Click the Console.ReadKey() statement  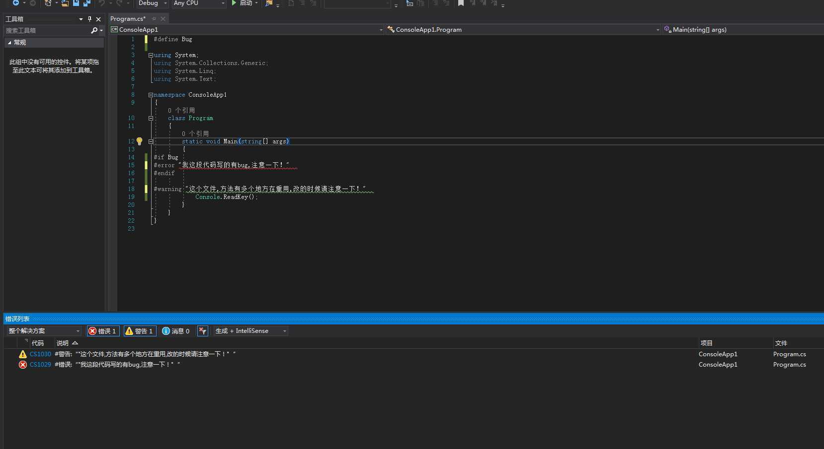(x=227, y=197)
